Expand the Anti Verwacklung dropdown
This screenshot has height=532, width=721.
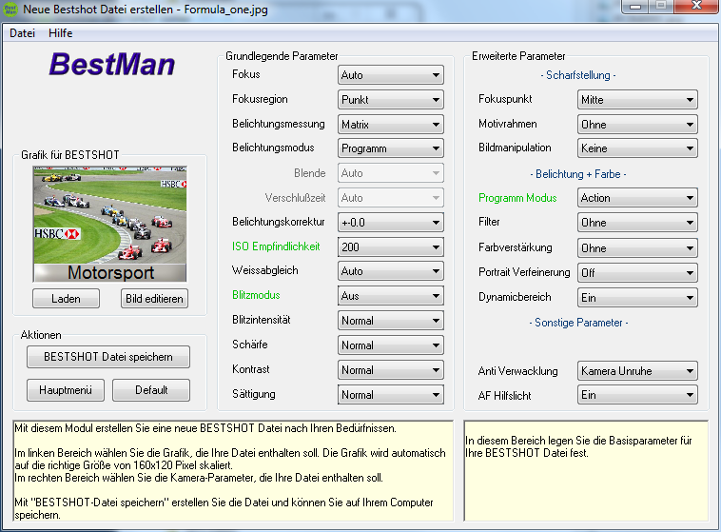(x=637, y=370)
